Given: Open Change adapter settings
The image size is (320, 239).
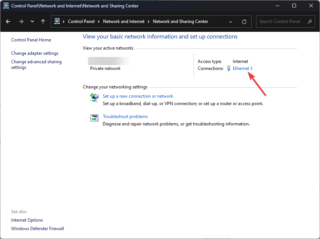Looking at the screenshot, I should point(35,53).
